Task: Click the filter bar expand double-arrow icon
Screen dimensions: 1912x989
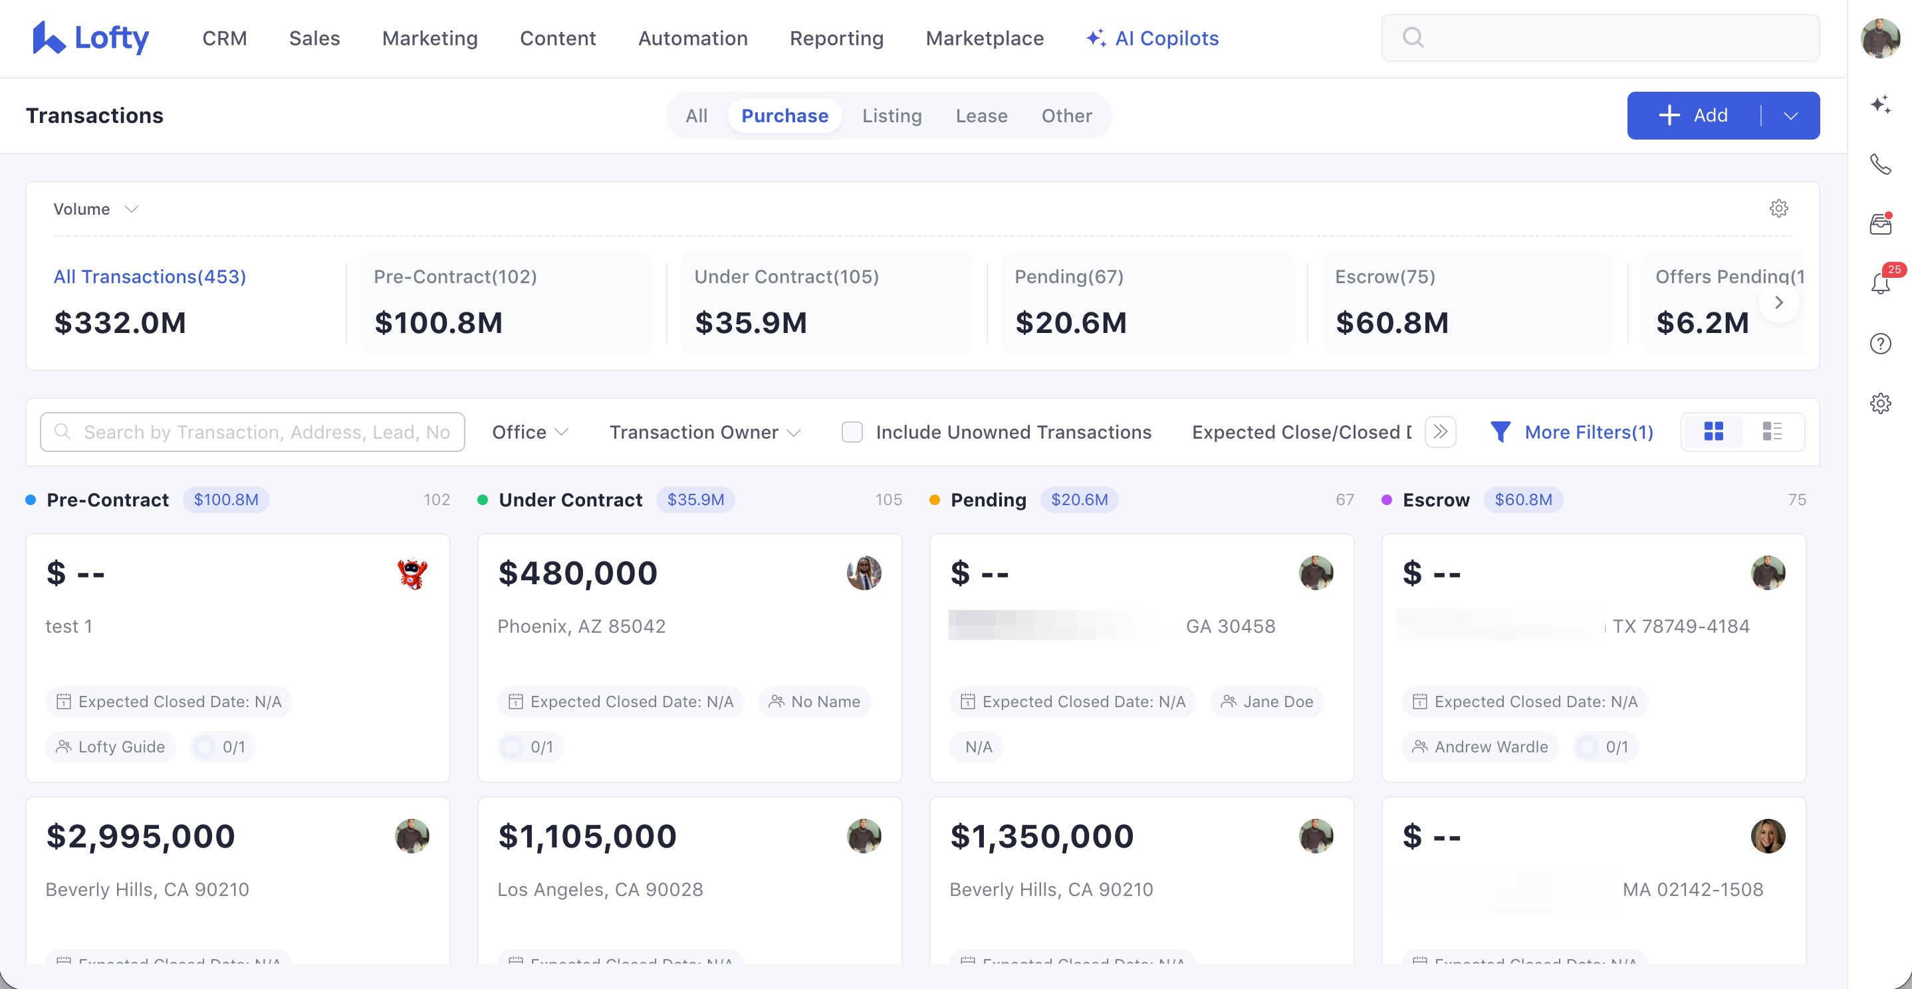Action: [x=1440, y=432]
